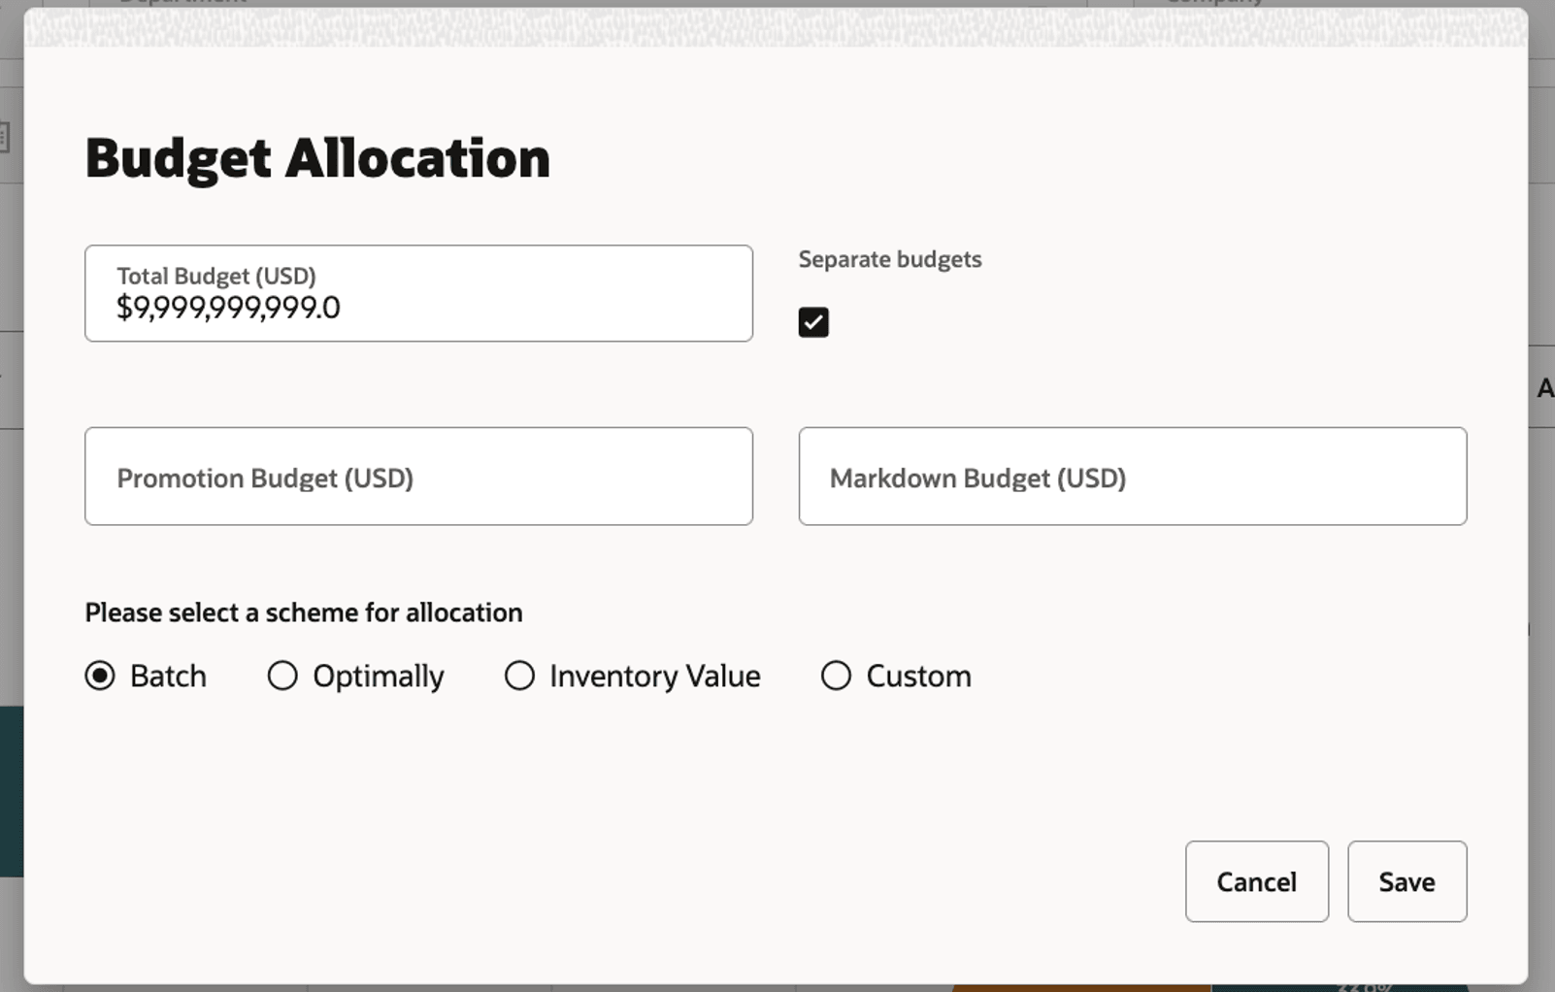Click the grid icon on the left edge
Image resolution: width=1555 pixels, height=992 pixels.
tap(4, 136)
